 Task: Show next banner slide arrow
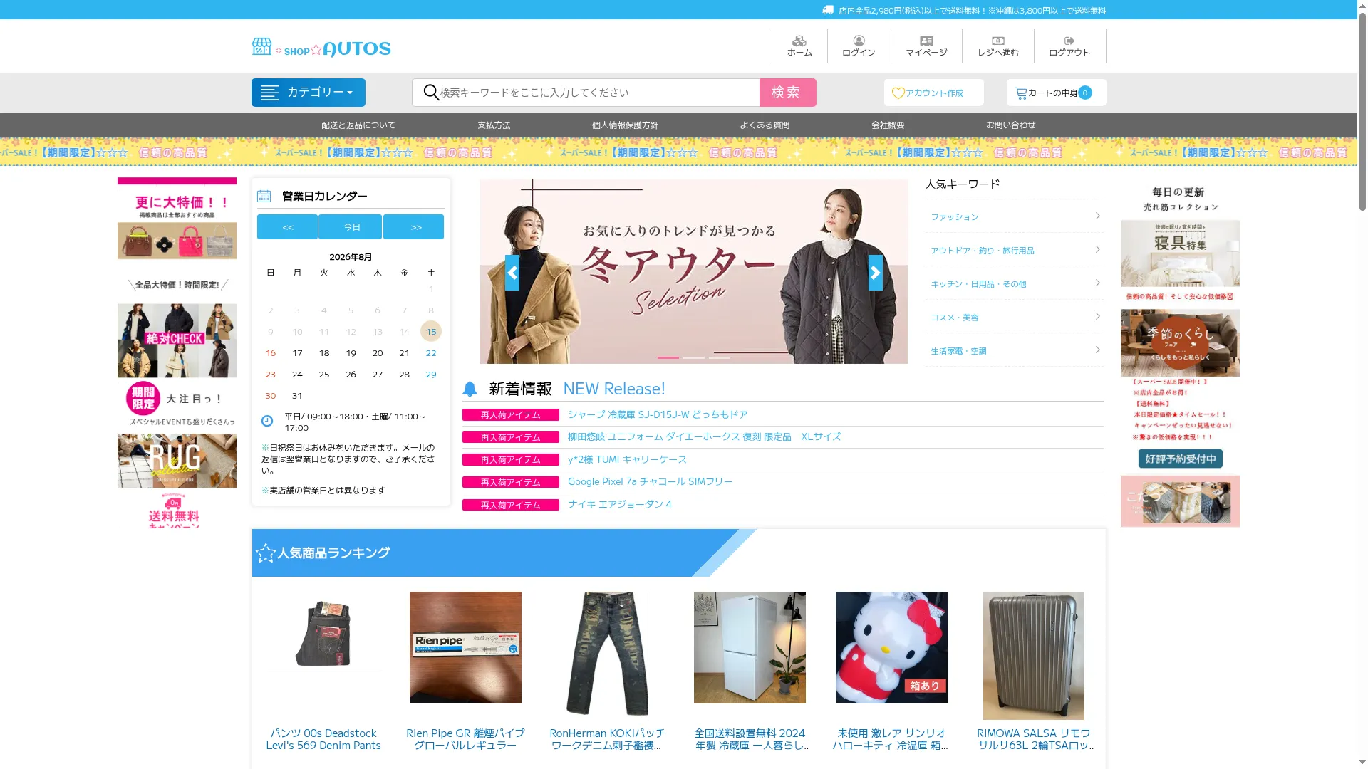[x=876, y=273]
